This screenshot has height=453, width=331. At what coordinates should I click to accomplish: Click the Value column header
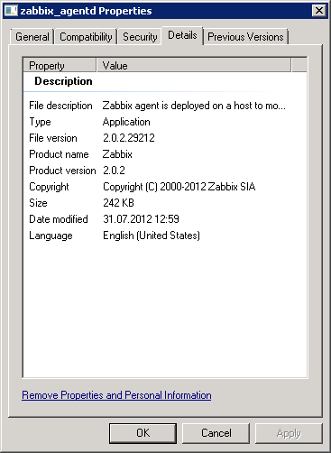[194, 65]
